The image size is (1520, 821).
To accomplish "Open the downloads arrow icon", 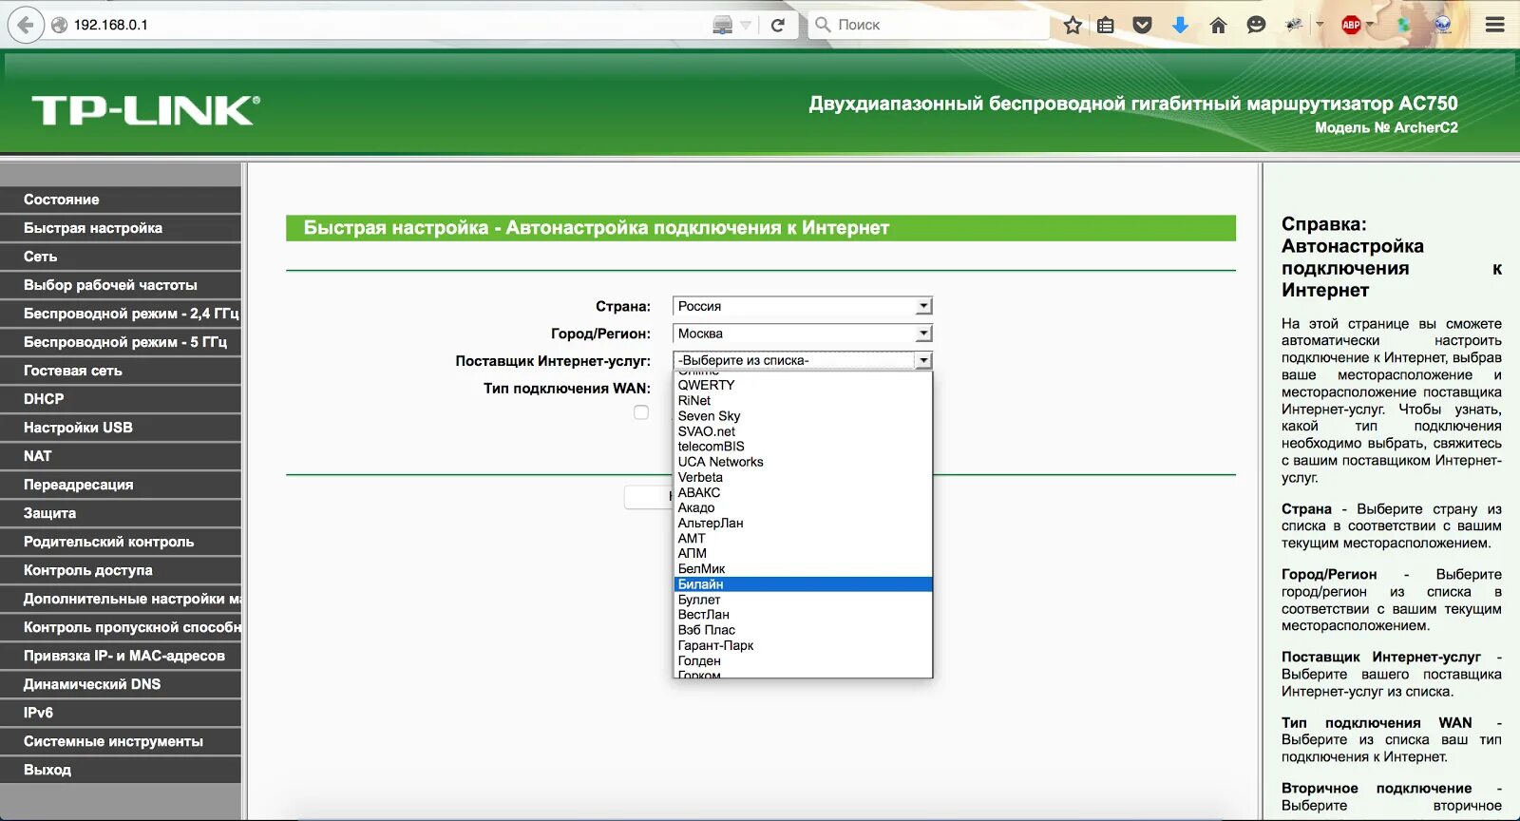I will pyautogui.click(x=1180, y=26).
